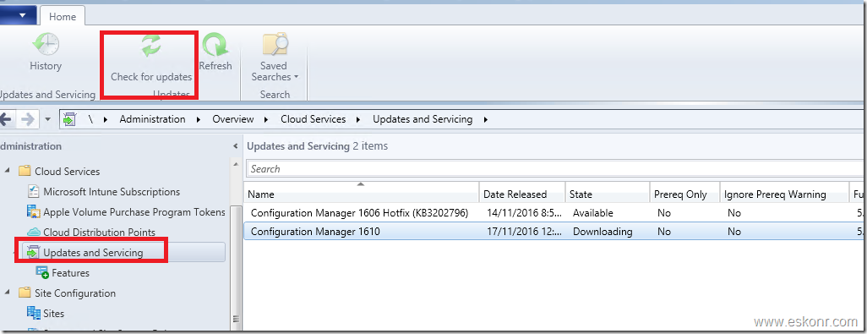This screenshot has width=867, height=334.
Task: Click the Downloading state cell
Action: coord(603,232)
